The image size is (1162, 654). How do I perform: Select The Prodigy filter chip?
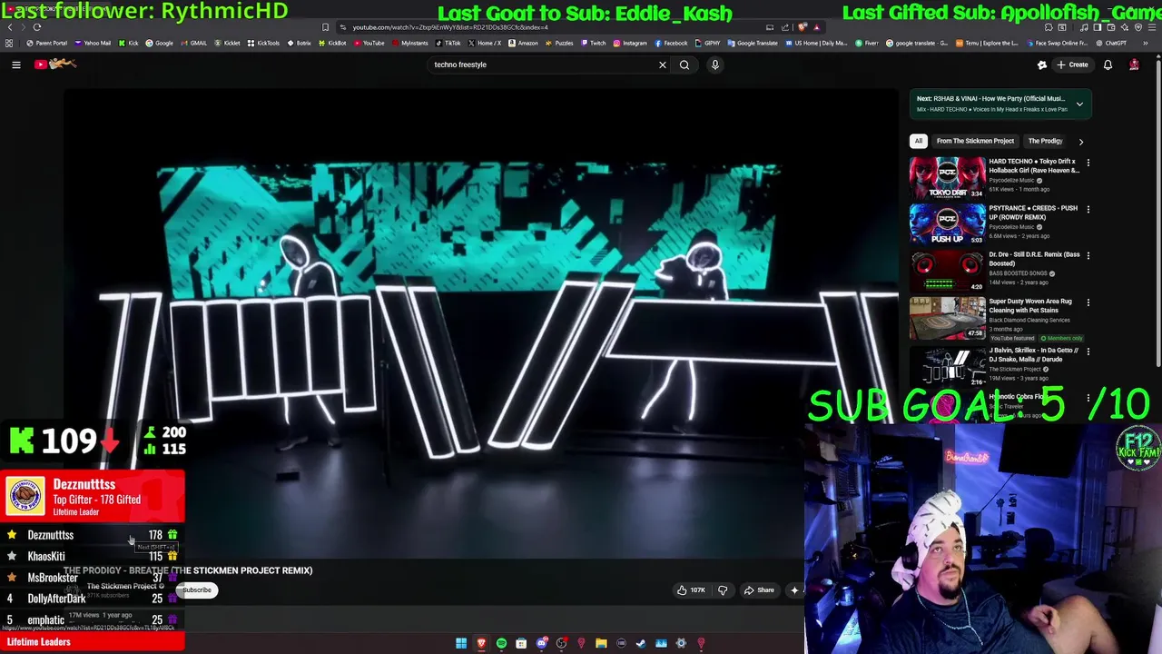click(1045, 141)
